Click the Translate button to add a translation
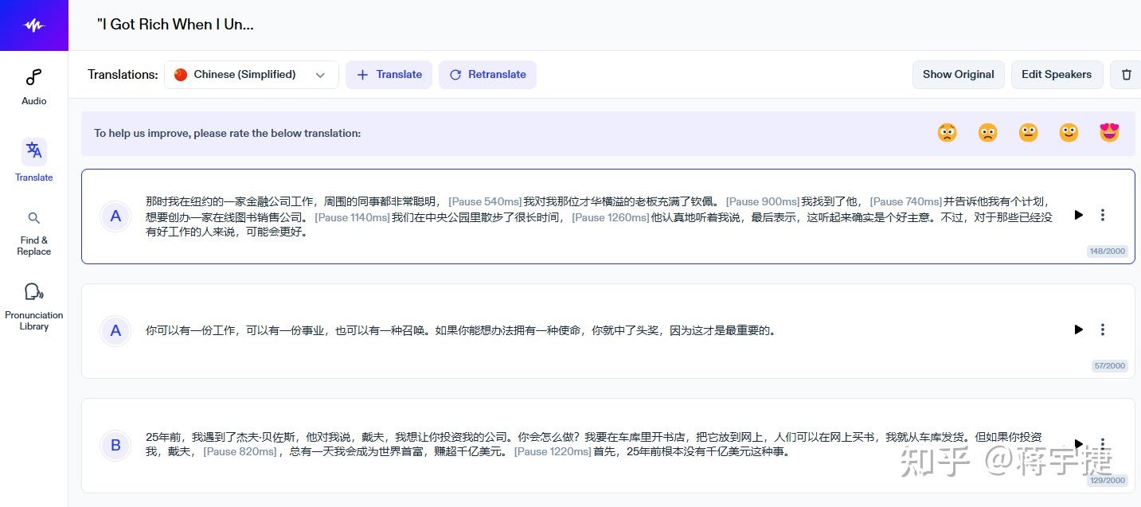The image size is (1141, 507). pyautogui.click(x=389, y=74)
